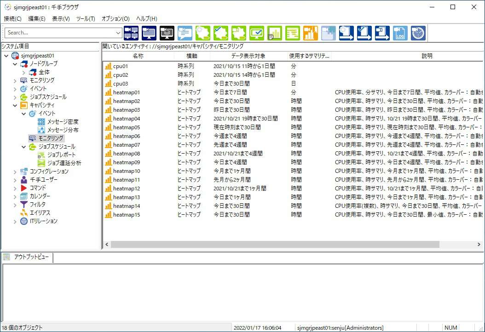
Task: Open the 接続(C) menu
Action: pyautogui.click(x=13, y=19)
